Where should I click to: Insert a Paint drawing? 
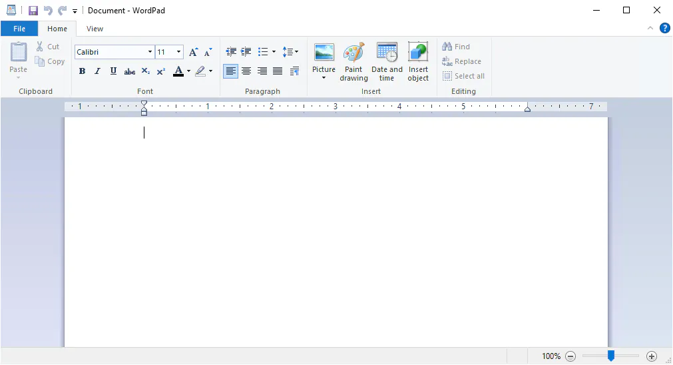(353, 62)
